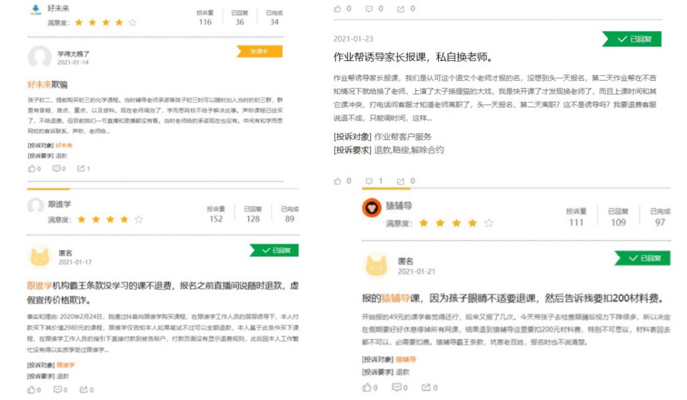The height and width of the screenshot is (400, 687).
Task: Like the 猿辅导 200材料费 complaint
Action: [367, 387]
